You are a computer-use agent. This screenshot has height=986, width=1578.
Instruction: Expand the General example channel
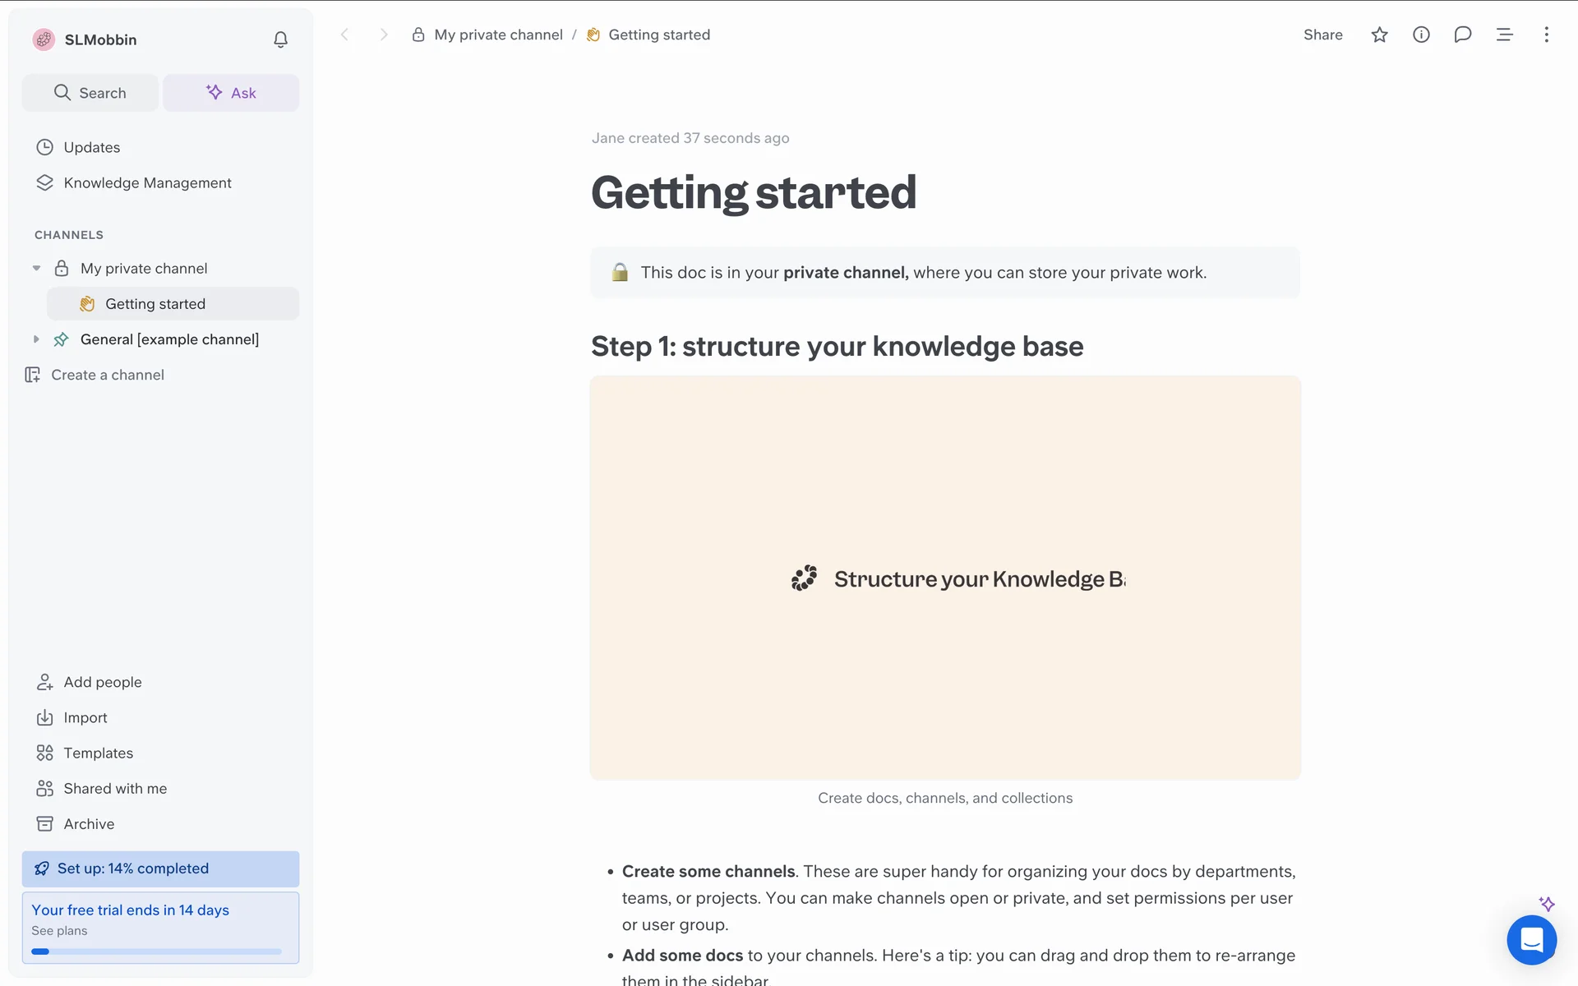[36, 339]
